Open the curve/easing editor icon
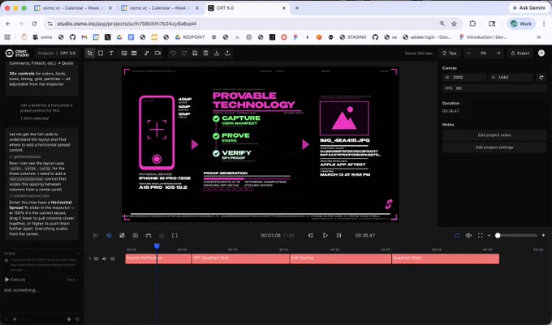This screenshot has height=325, width=552. coord(149,235)
